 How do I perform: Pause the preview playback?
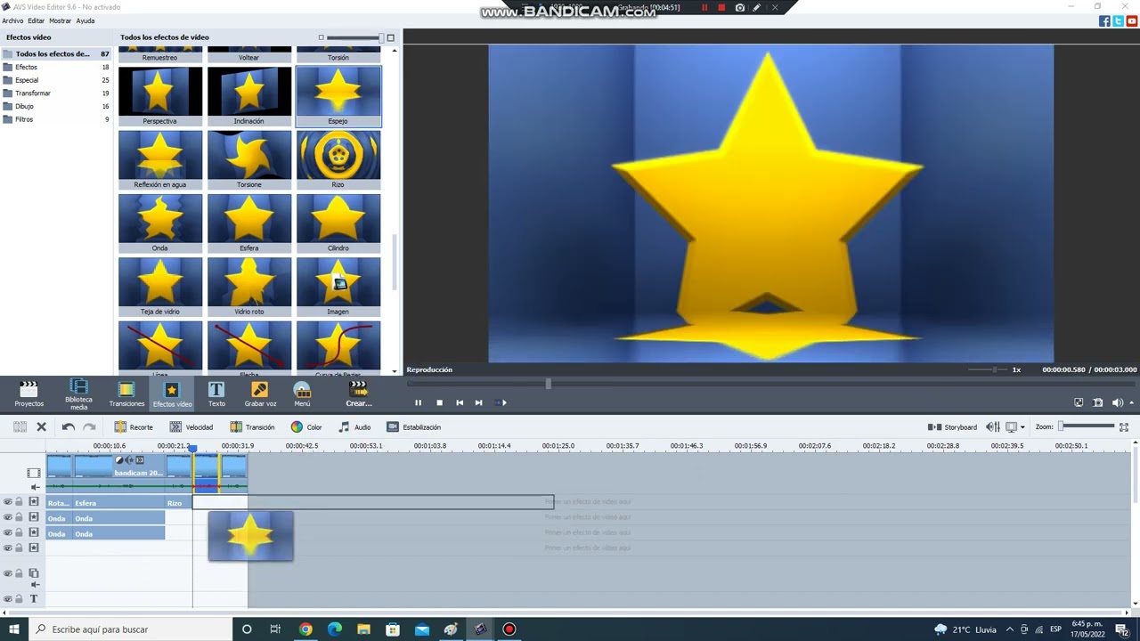click(x=418, y=402)
